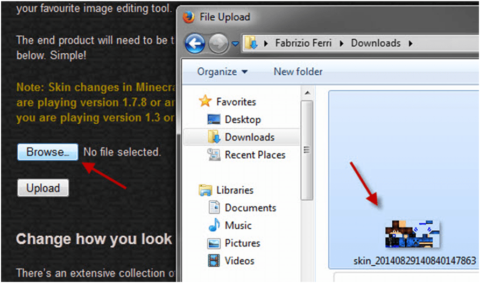
Task: Click the folder icon in the address bar
Action: pos(251,43)
